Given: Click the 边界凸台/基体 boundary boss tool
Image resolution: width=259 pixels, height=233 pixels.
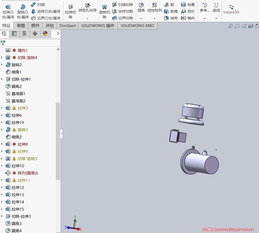Looking at the screenshot, I should (x=46, y=18).
